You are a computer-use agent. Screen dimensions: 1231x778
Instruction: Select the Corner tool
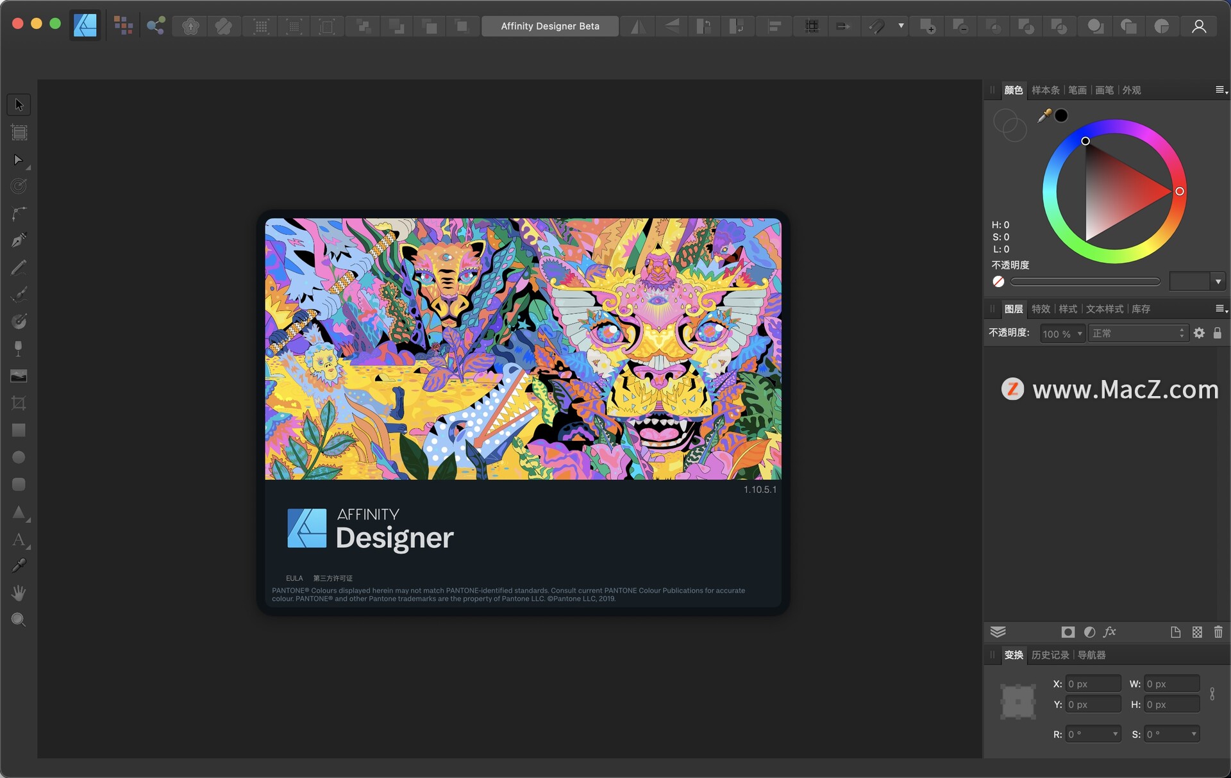pyautogui.click(x=19, y=213)
